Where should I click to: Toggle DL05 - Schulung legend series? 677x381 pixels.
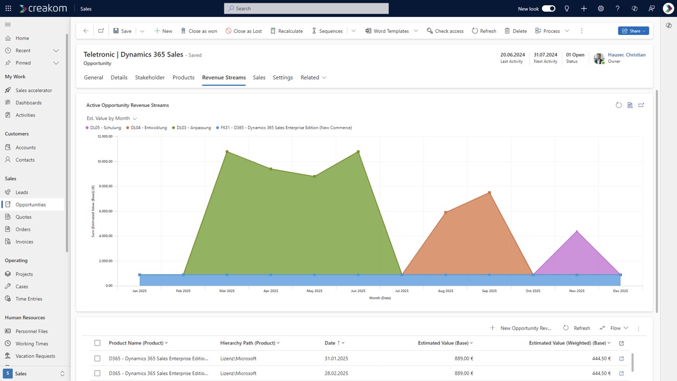[x=103, y=128]
